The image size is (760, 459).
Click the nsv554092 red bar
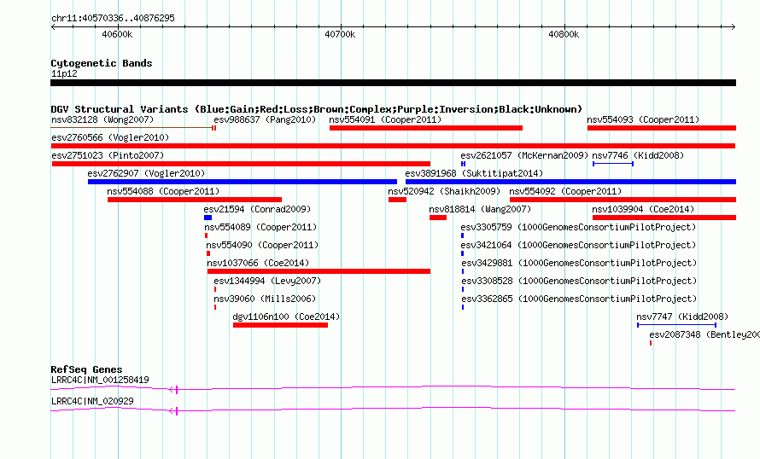coord(623,200)
